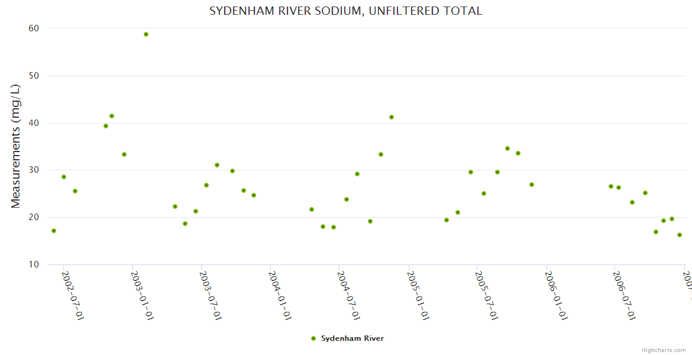Select the leftmost data point near 17 mg/L
This screenshot has width=692, height=355.
click(x=54, y=231)
